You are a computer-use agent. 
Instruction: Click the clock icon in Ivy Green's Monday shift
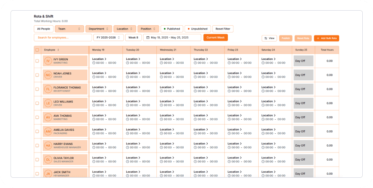94,63
